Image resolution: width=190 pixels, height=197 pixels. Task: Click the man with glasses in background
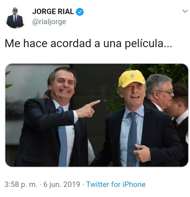tap(160, 92)
